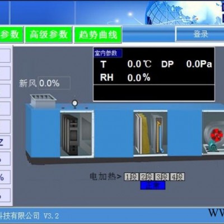This screenshot has width=224, height=224.
Task: Click the fresh air intake louver icon
Action: tap(43, 101)
